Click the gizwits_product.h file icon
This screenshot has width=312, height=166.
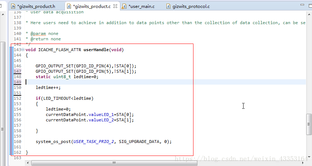pyautogui.click(x=13, y=6)
